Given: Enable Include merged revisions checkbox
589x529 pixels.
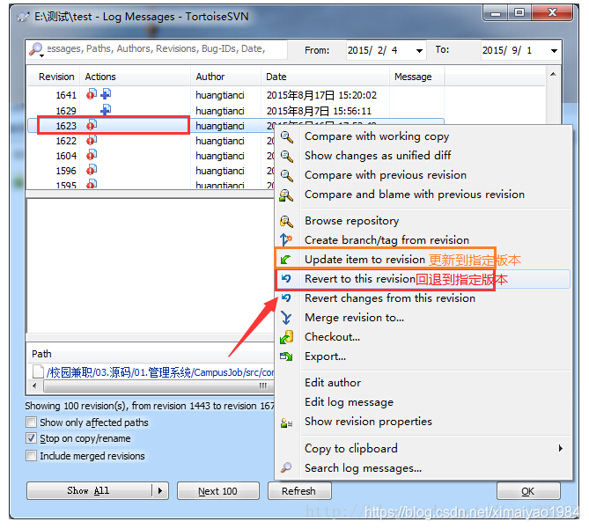Looking at the screenshot, I should click(x=31, y=455).
